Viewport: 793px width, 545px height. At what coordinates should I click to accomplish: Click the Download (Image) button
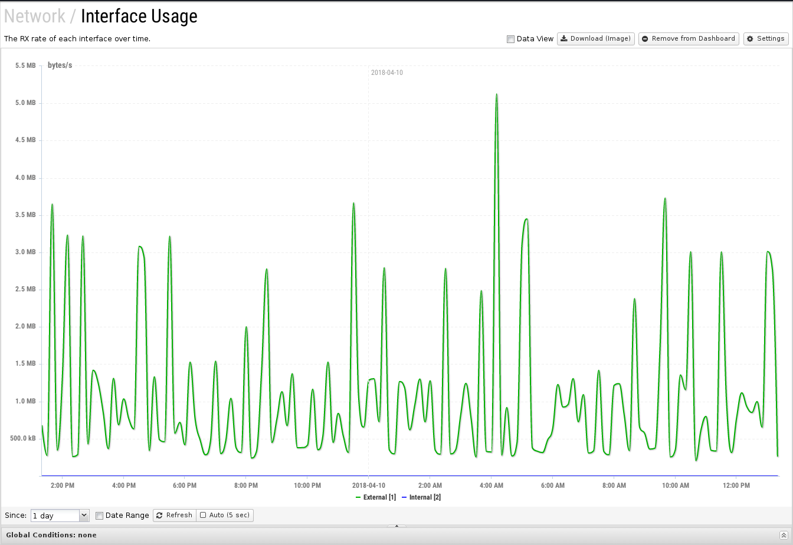click(x=596, y=39)
